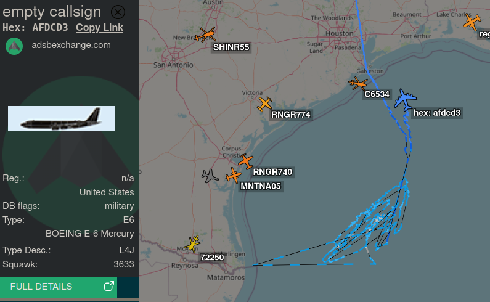Click the Reg. n/a value
The image size is (490, 302).
point(128,178)
